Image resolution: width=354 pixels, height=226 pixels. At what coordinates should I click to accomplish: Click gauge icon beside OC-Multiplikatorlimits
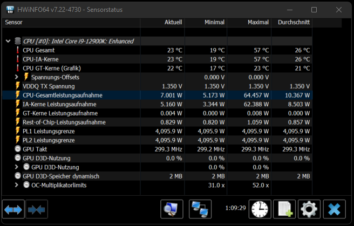coord(26,185)
